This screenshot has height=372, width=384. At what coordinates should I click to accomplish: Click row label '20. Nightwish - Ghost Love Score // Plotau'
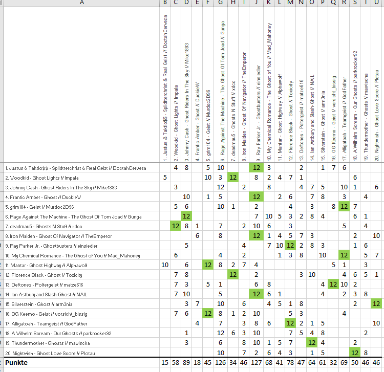(50, 354)
